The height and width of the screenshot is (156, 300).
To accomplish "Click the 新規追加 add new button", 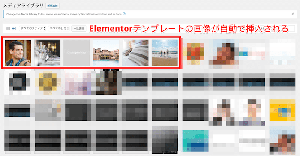I will click(x=52, y=6).
